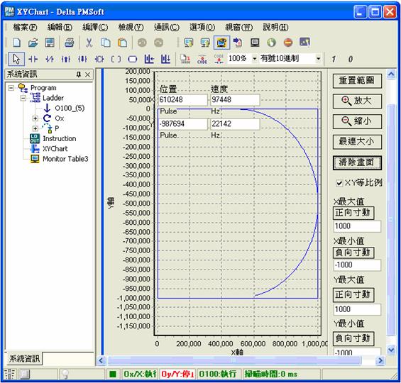This screenshot has height=383, width=401.
Task: Open the 通訊(C) menu
Action: tap(167, 28)
